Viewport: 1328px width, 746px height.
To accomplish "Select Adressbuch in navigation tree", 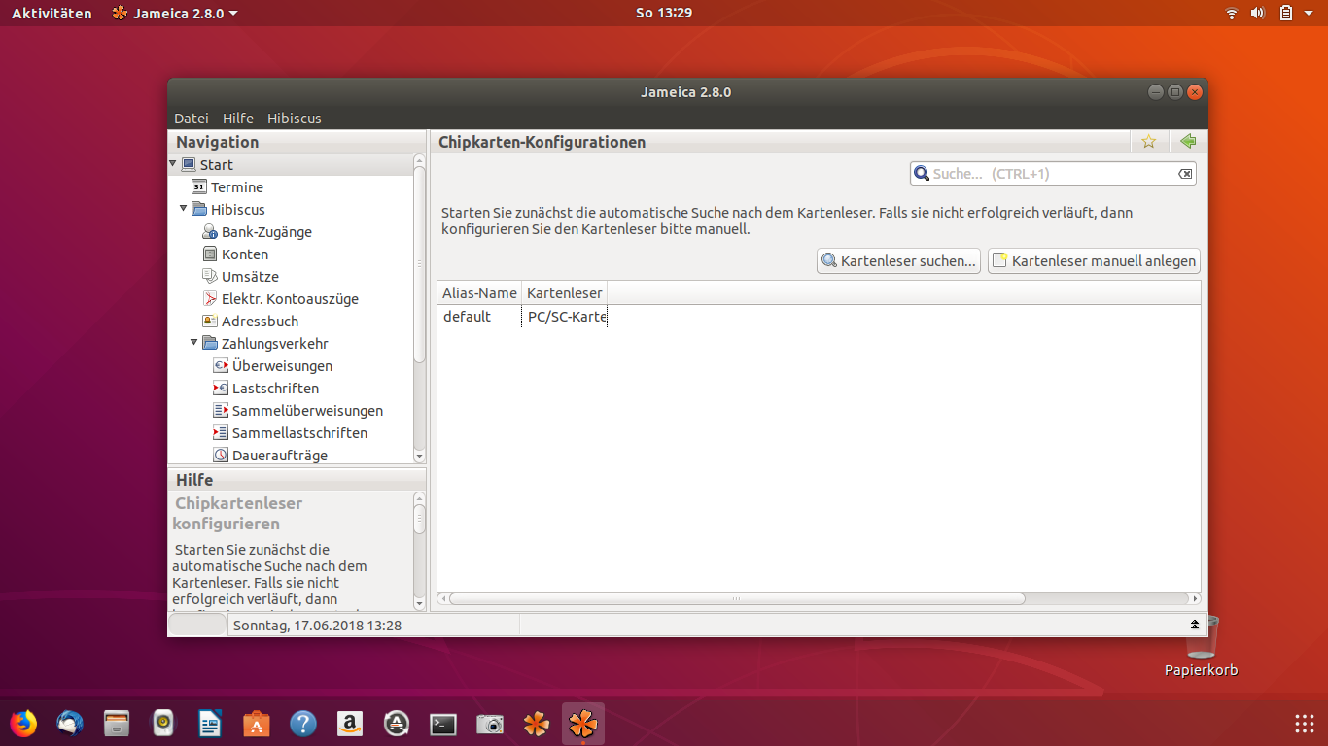I will [x=260, y=321].
